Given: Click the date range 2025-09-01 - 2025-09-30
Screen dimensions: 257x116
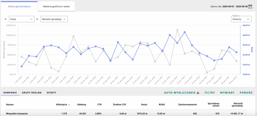Looking at the screenshot, I should [235, 7].
